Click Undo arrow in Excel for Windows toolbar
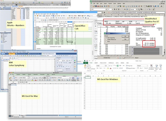 click(89, 61)
